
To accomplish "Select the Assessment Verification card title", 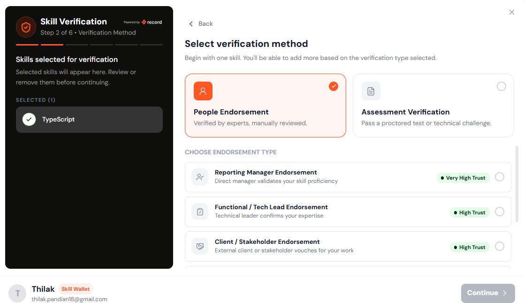I will [x=405, y=112].
